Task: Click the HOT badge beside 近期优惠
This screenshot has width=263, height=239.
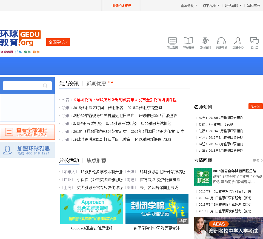Action: (110, 82)
